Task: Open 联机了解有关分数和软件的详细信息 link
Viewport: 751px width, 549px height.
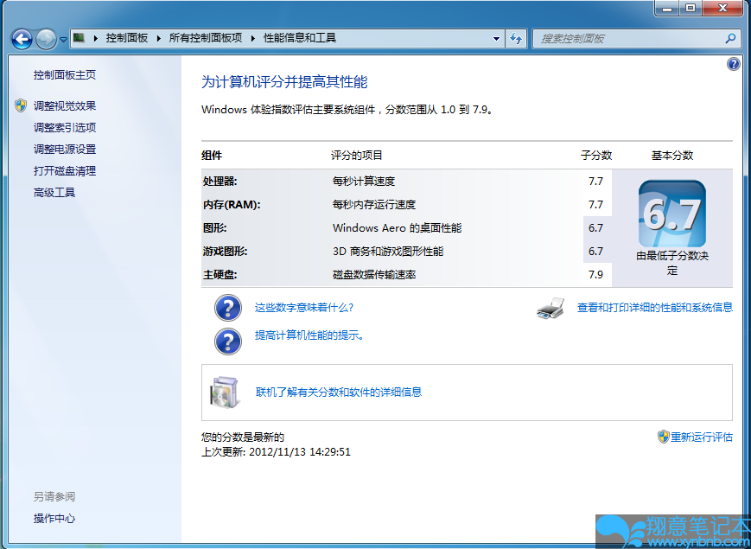Action: point(339,393)
